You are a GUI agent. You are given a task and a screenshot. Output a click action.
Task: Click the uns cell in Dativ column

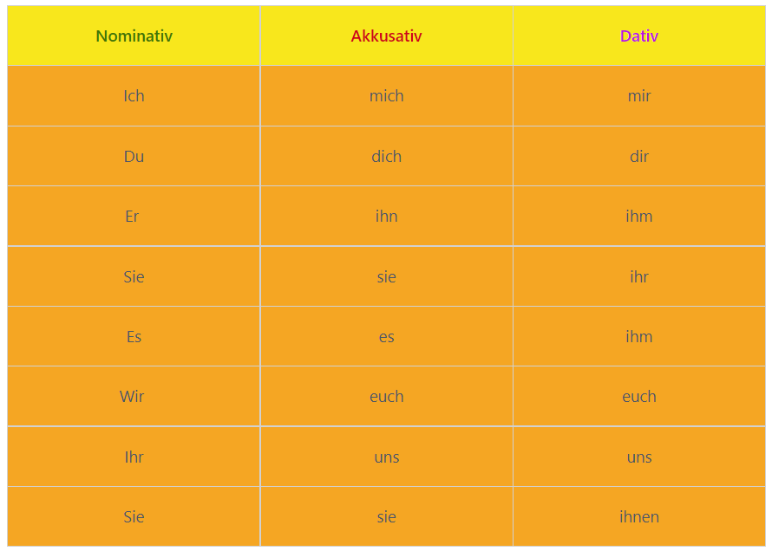coord(639,457)
